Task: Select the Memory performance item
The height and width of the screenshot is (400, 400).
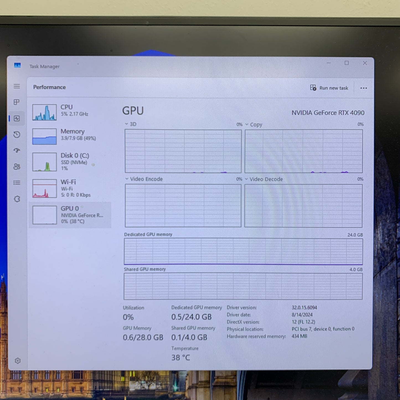Action: point(70,136)
